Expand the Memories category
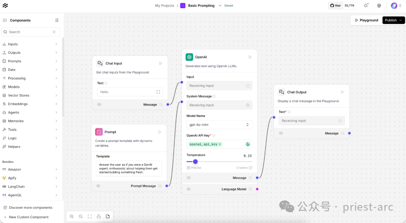406x223 pixels. 30,121
